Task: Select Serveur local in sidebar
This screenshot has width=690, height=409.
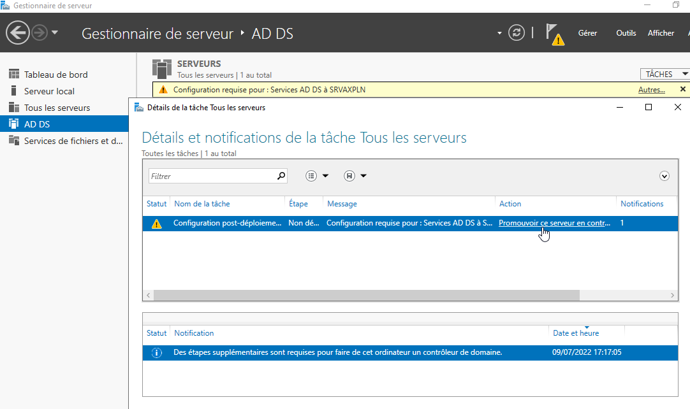Action: 49,92
